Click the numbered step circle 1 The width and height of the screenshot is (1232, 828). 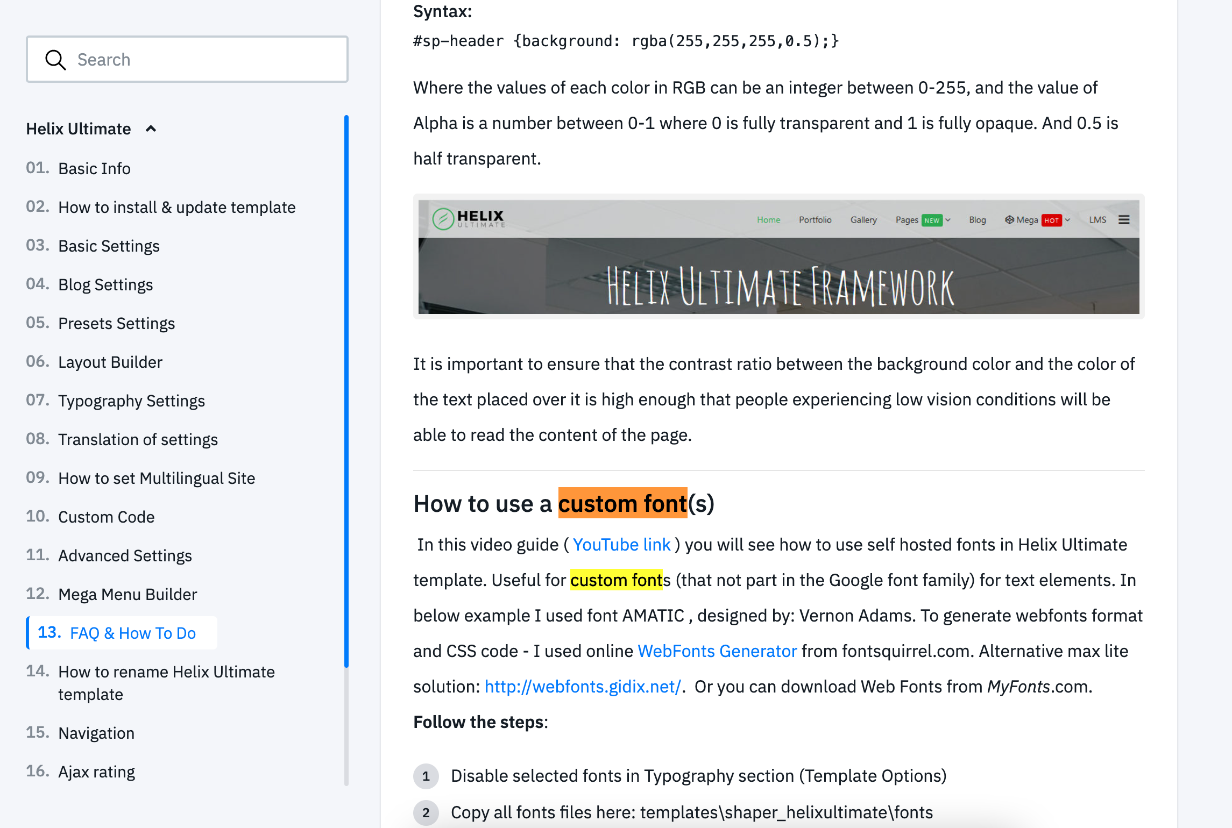pos(426,776)
